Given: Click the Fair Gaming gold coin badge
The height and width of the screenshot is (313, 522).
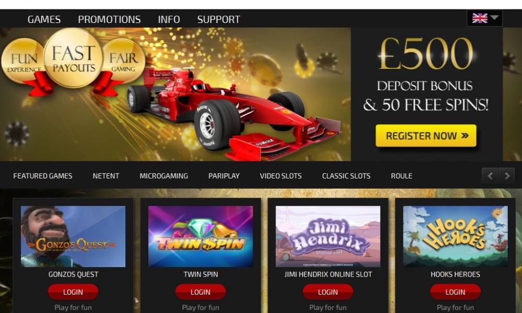Looking at the screenshot, I should tap(124, 61).
